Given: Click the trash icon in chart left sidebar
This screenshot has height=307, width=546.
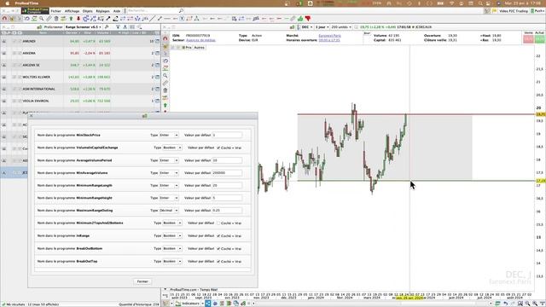Looking at the screenshot, I should pyautogui.click(x=166, y=90).
